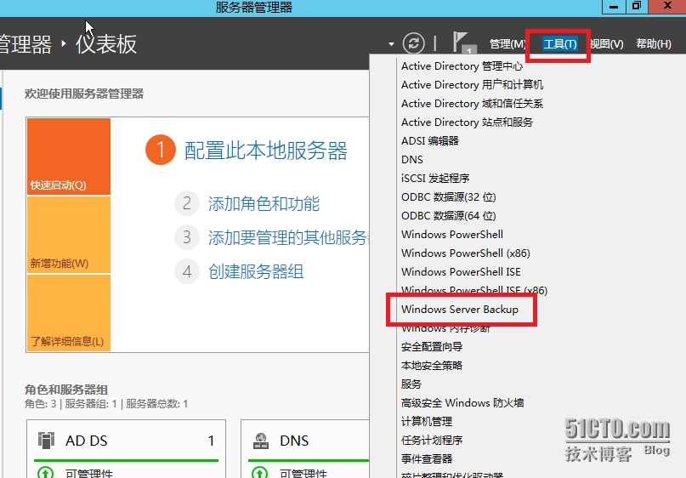The height and width of the screenshot is (478, 686).
Task: Open the notifications flag icon
Action: pyautogui.click(x=463, y=43)
